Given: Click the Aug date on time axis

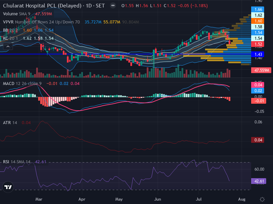Looking at the screenshot, I should [242, 199].
